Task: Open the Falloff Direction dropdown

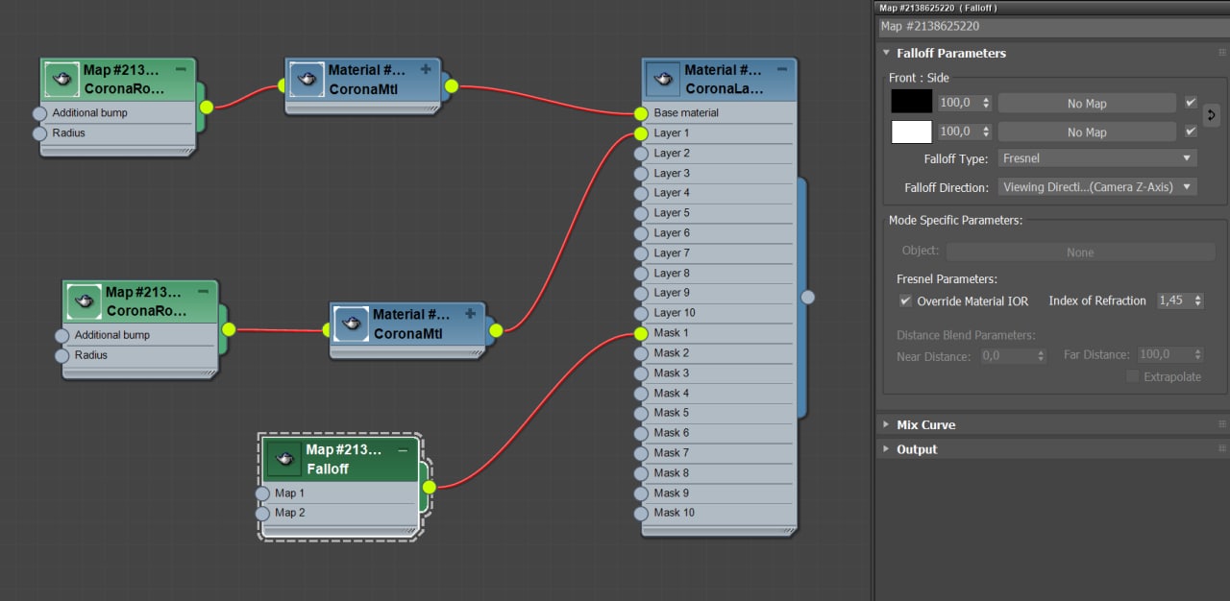Action: (x=1097, y=187)
